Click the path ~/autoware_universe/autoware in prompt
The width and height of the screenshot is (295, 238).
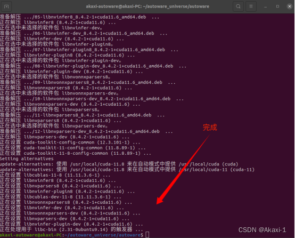click(x=103, y=235)
